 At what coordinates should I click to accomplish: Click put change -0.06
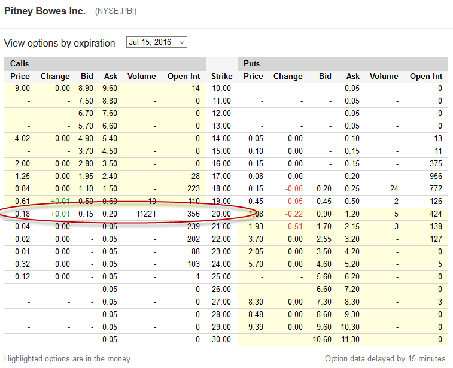click(294, 188)
